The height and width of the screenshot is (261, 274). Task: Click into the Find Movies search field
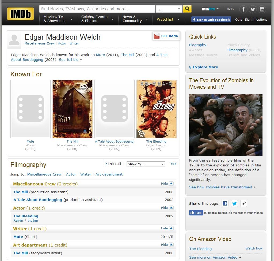tap(97, 9)
